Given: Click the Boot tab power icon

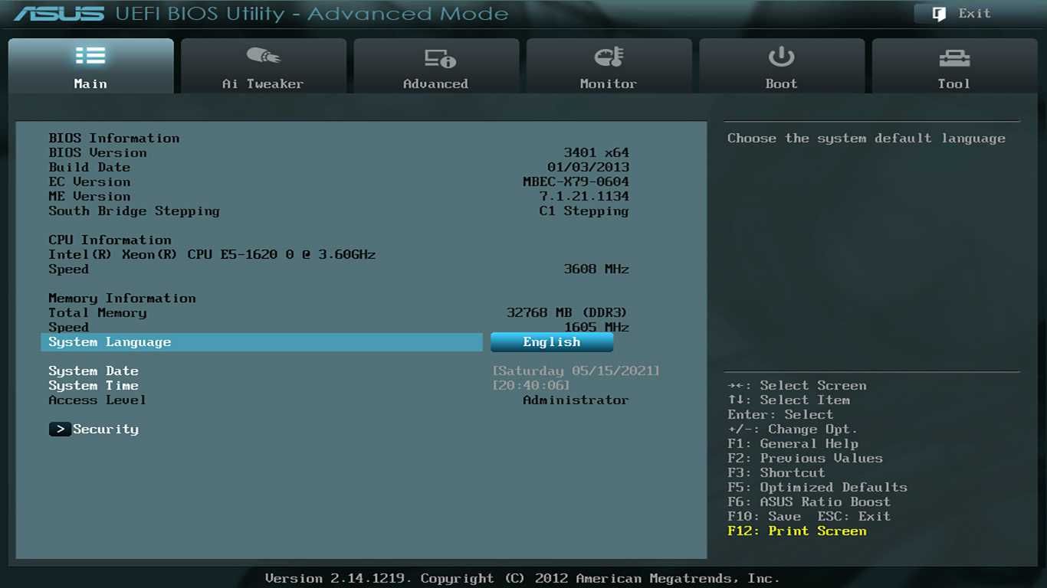Looking at the screenshot, I should (781, 57).
